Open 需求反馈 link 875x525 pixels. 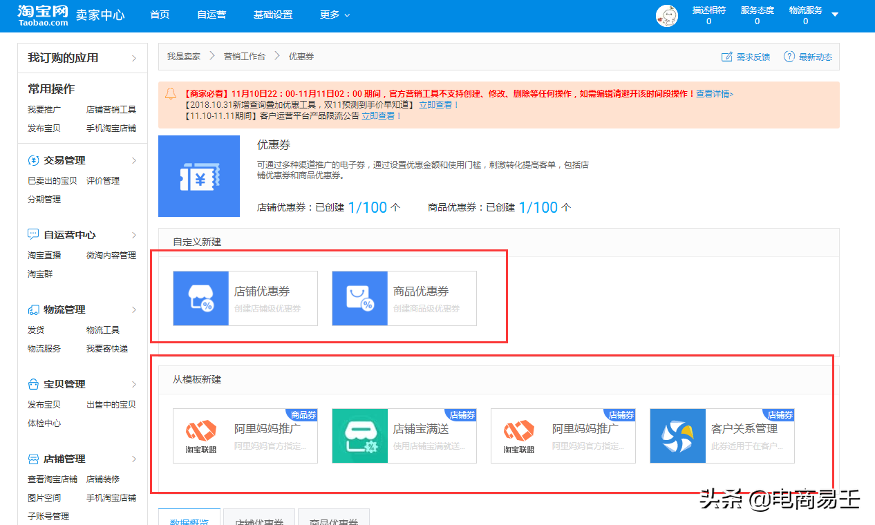click(x=753, y=57)
